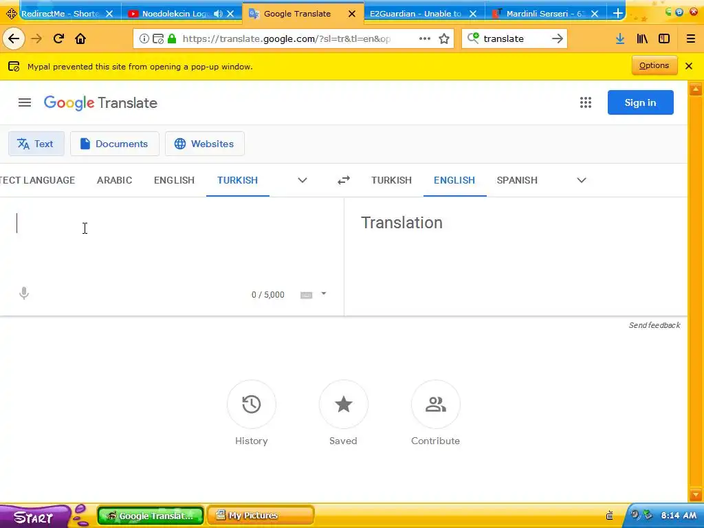Switch to Text translation mode
The image size is (704, 528).
[x=36, y=144]
